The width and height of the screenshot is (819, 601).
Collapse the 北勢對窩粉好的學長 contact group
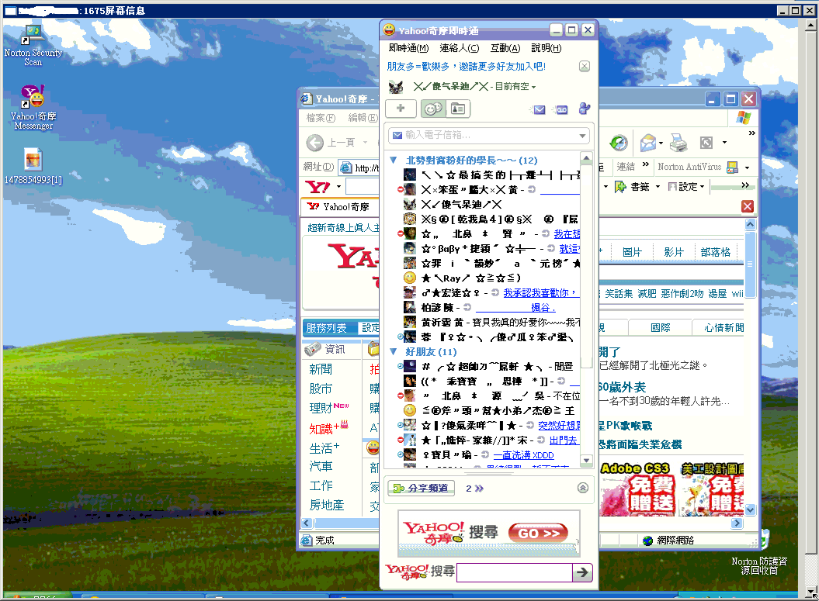point(394,160)
